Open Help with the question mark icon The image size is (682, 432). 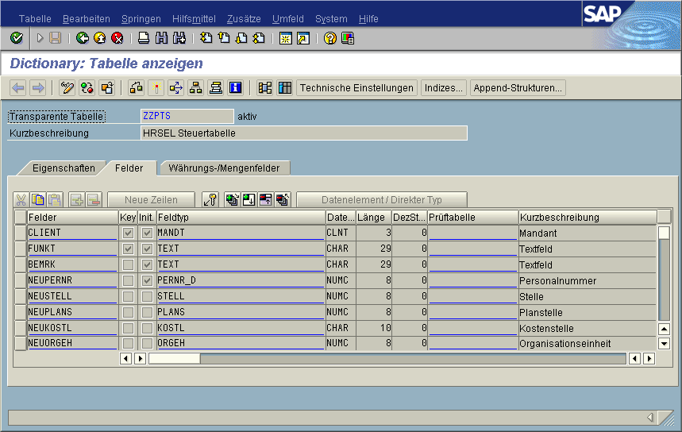coord(330,37)
